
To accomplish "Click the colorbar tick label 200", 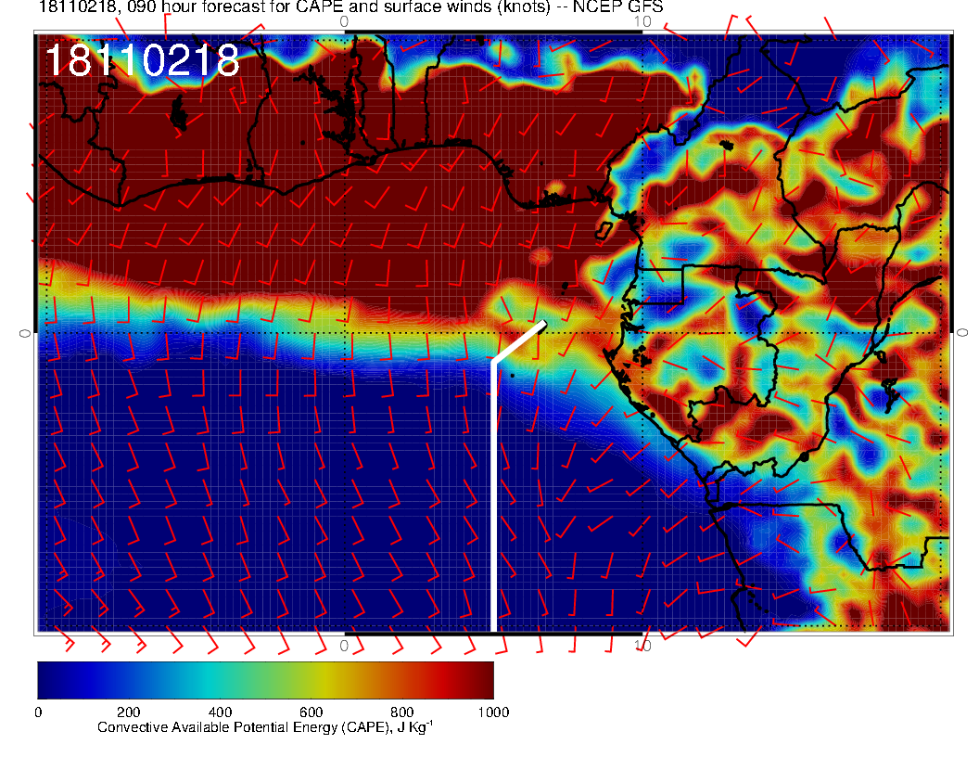I will coord(128,712).
